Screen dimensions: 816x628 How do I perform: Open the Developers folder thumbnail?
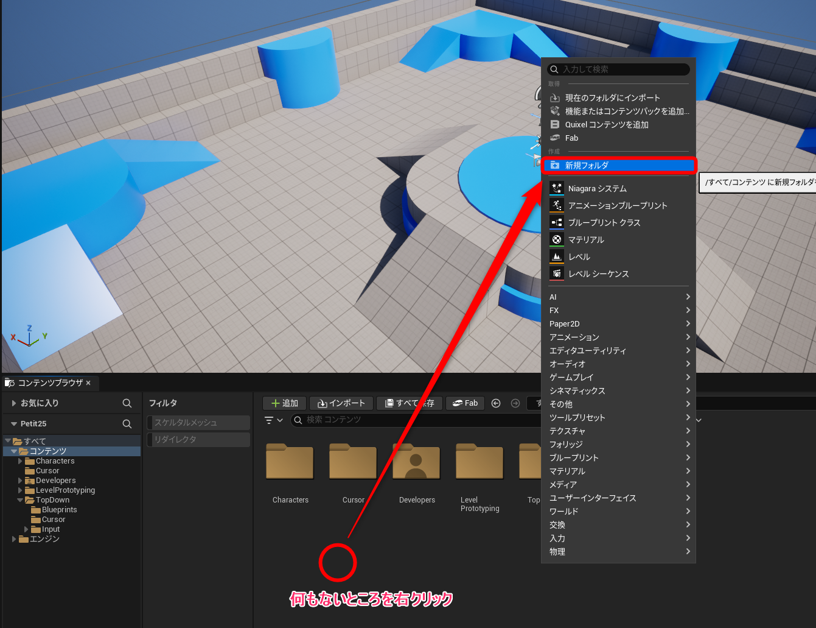[x=416, y=464]
